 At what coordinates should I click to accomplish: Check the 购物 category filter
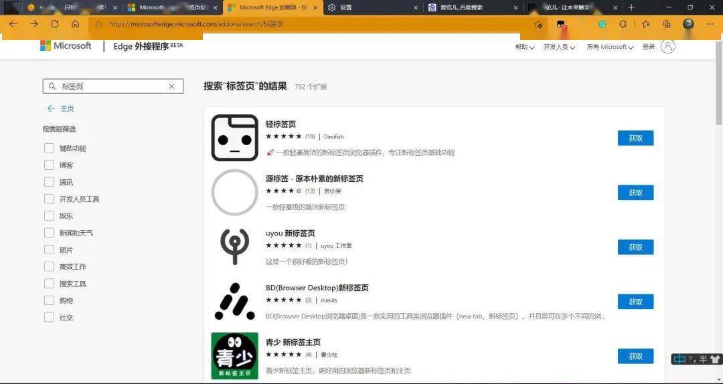tap(49, 300)
